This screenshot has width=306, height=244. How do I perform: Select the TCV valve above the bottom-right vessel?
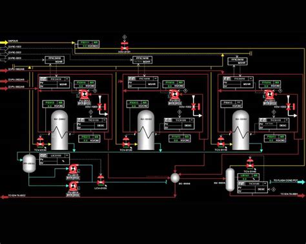(250, 164)
